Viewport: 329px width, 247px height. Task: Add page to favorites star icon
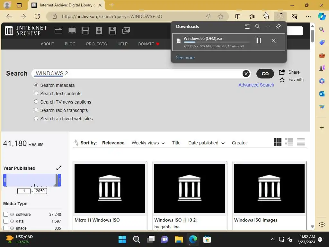tap(220, 16)
